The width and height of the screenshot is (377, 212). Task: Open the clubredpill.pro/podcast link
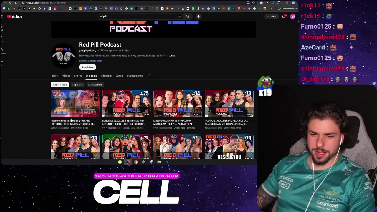90,61
